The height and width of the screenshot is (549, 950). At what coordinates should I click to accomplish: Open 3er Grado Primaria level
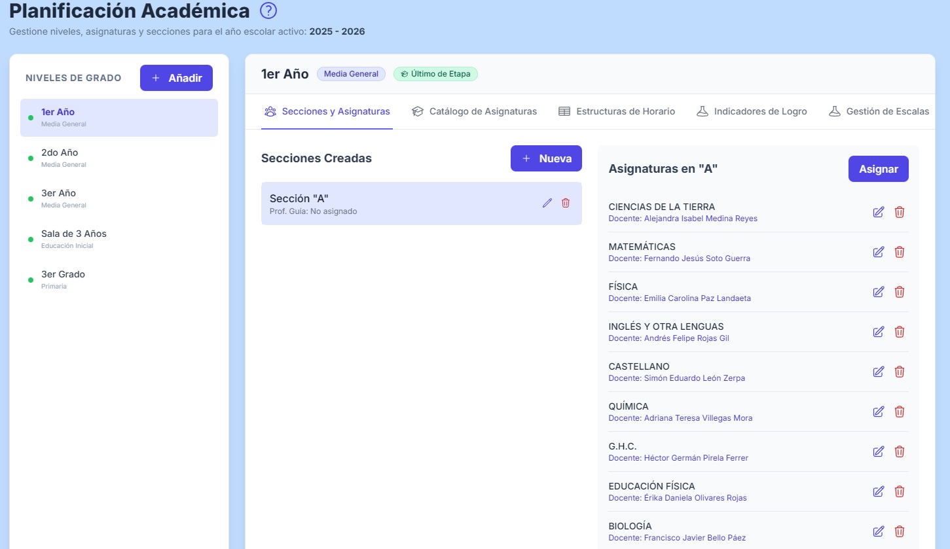click(x=119, y=280)
